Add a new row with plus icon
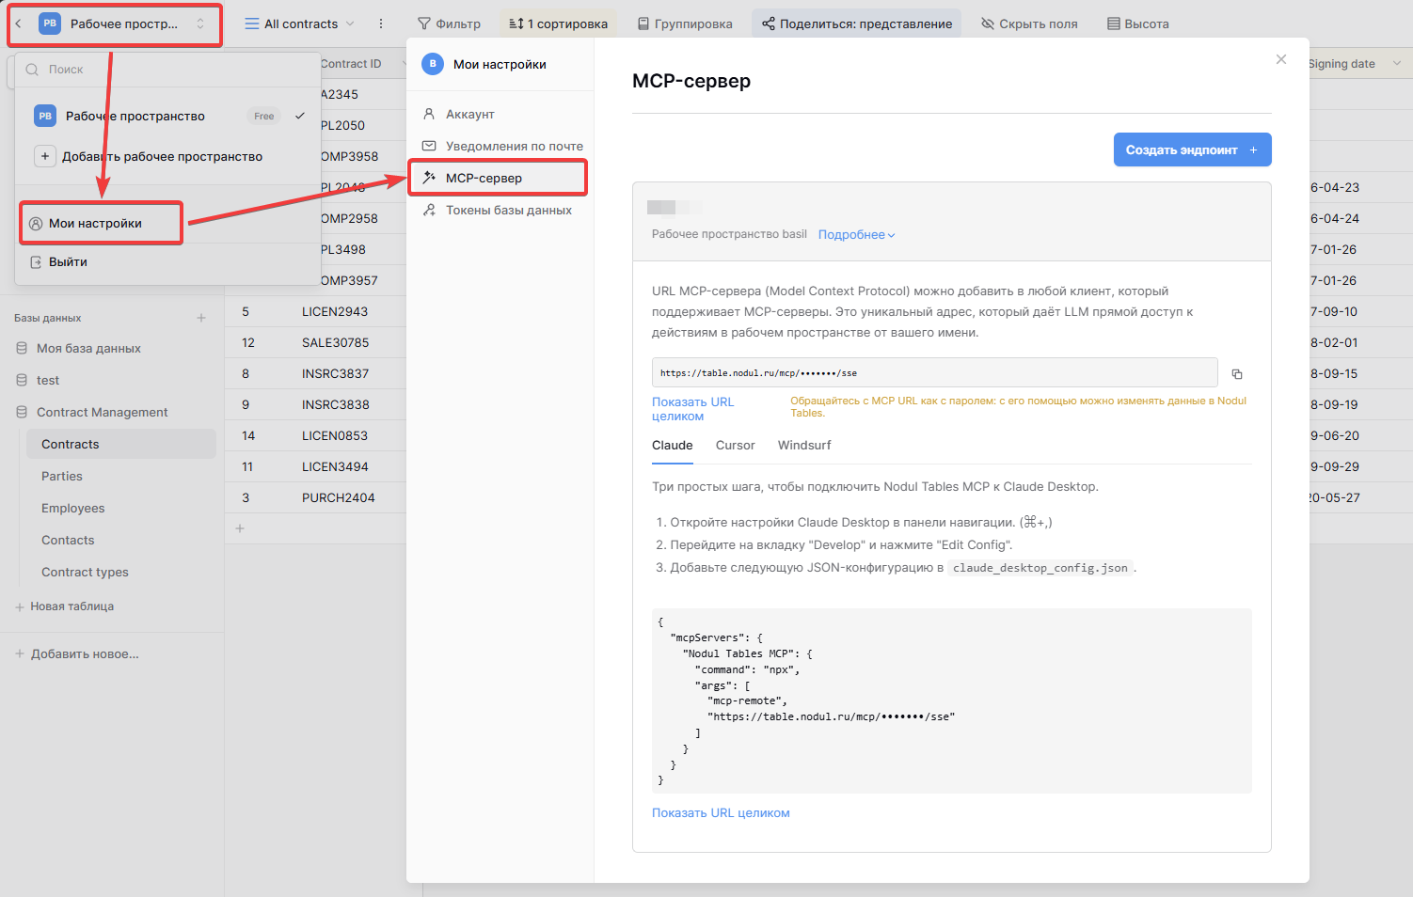Screen dimensions: 1413x897 click(240, 528)
